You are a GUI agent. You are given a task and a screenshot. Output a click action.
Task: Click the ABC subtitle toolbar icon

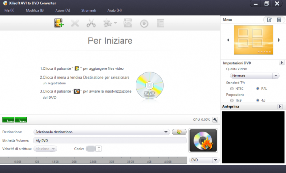[128, 23]
